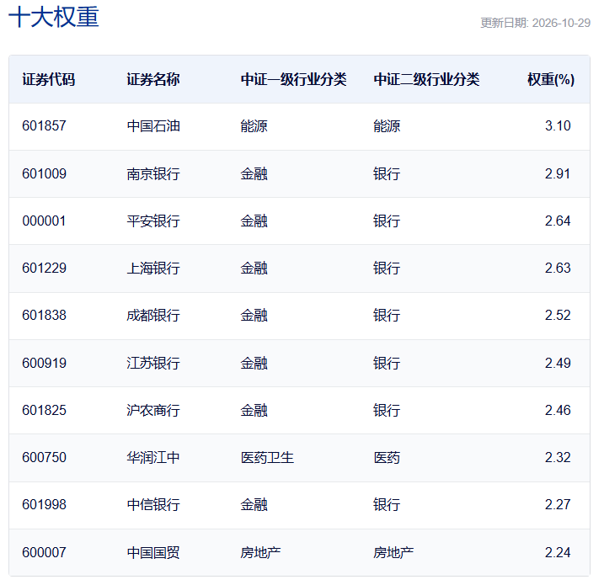Viewport: 604px width, 585px height.
Task: Click 中证一级行业分类 column header
Action: 293,80
